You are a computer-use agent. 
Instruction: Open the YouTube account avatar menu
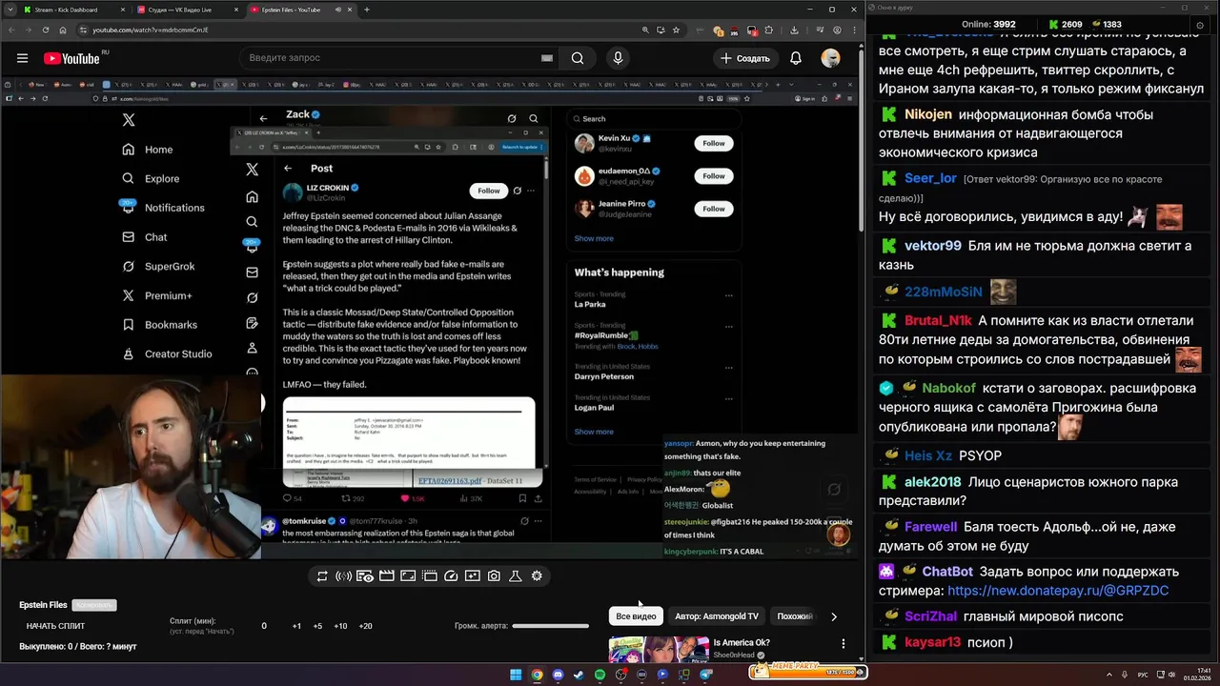[x=831, y=58]
